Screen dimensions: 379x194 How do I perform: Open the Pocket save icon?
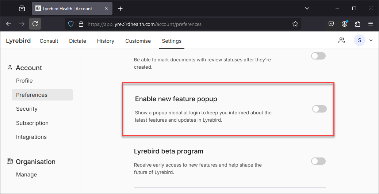331,24
